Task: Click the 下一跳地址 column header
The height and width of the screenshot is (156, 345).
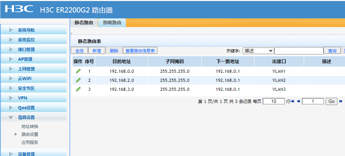Action: 228,61
